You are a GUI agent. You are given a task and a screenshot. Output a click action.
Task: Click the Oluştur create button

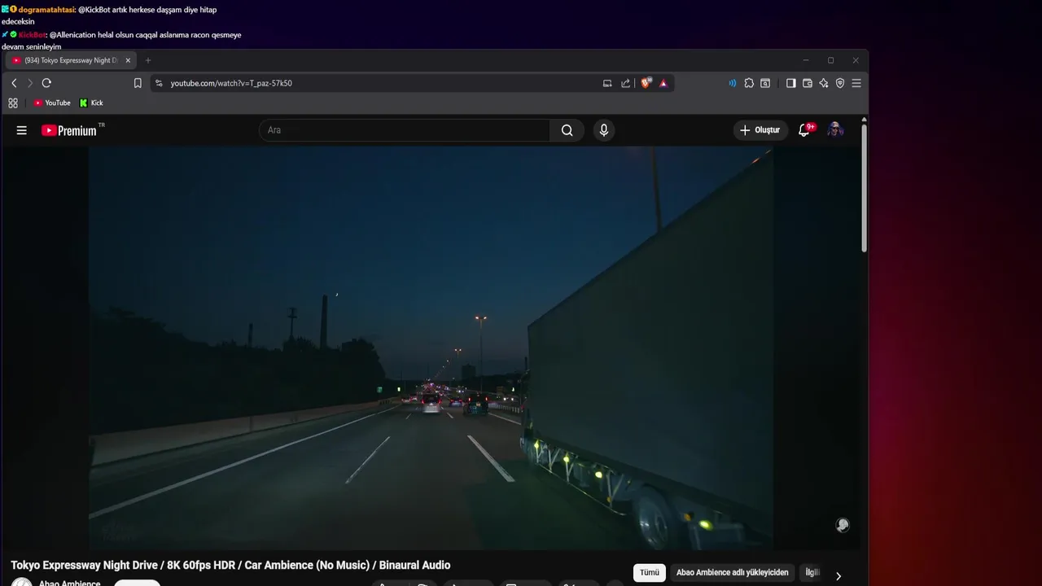(x=760, y=130)
